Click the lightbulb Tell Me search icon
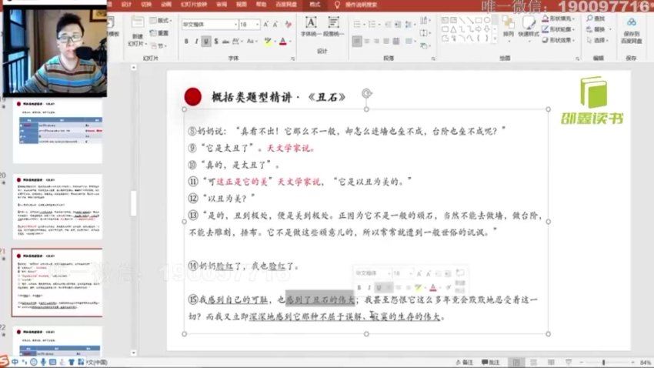 [337, 4]
